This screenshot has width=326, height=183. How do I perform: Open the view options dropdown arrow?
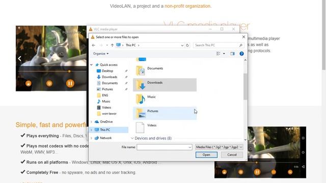point(224,53)
